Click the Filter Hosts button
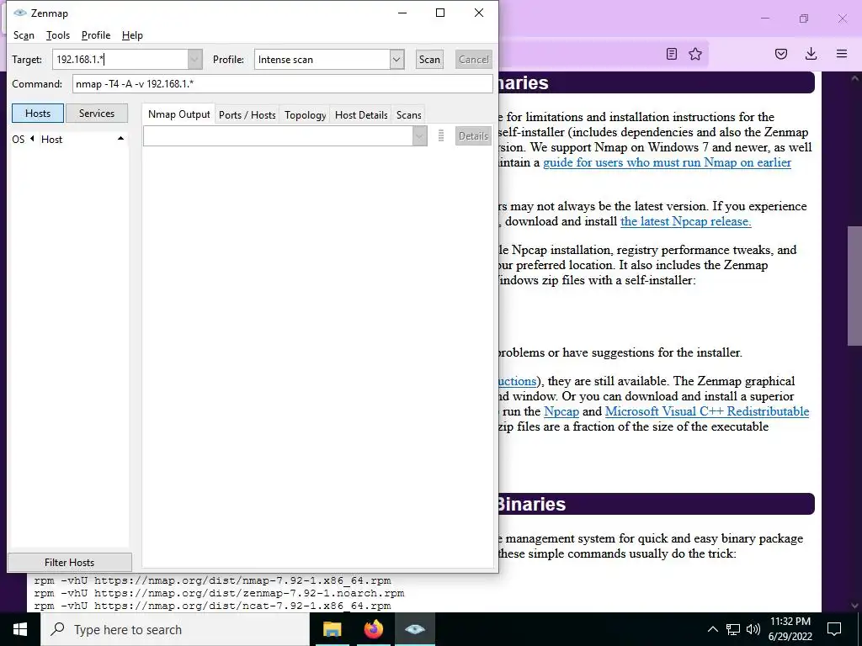 click(69, 562)
